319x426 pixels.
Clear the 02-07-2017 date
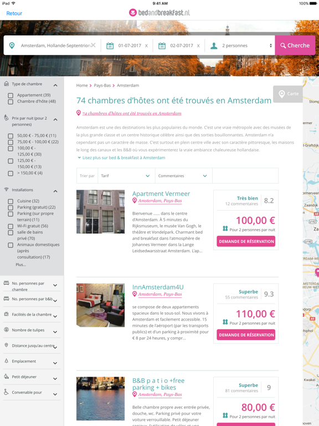point(198,45)
